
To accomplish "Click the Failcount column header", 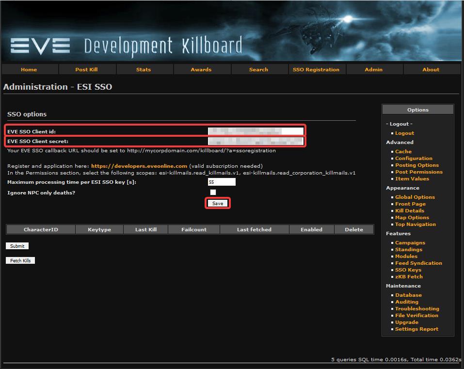I will coord(194,229).
